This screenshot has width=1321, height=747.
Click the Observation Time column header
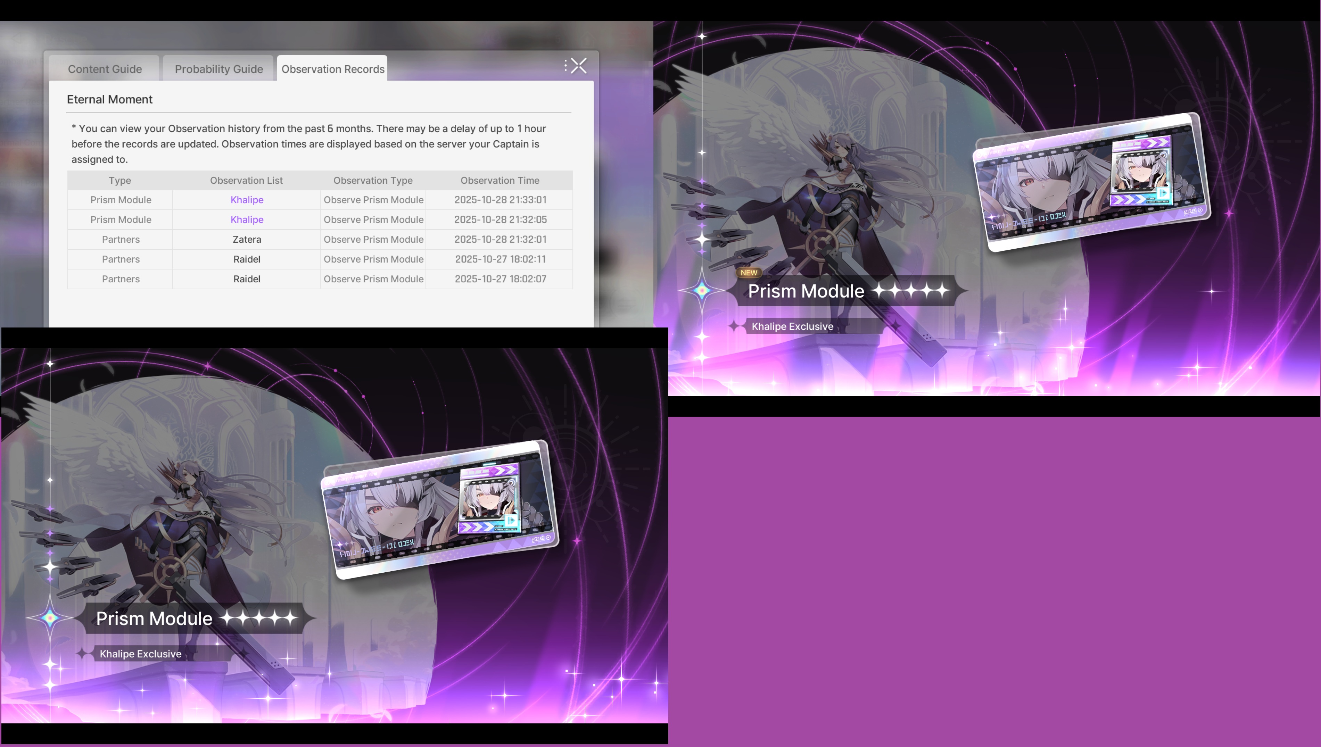(499, 180)
